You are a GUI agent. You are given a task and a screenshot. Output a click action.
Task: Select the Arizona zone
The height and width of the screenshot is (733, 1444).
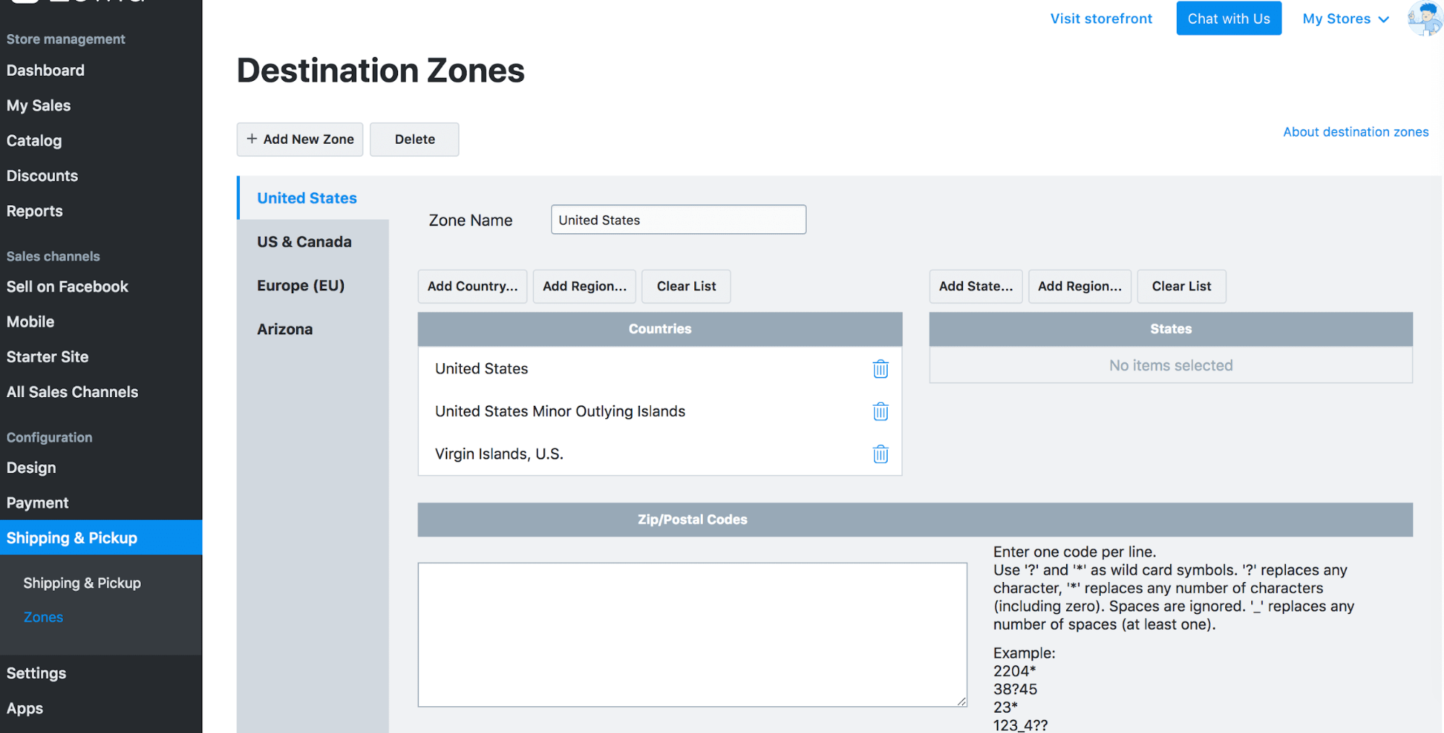285,329
